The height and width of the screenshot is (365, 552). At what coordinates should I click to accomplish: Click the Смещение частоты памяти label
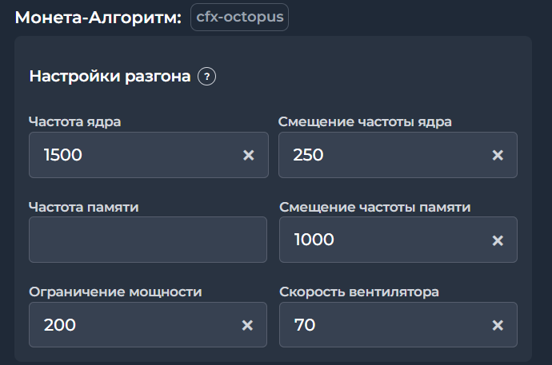pyautogui.click(x=374, y=207)
